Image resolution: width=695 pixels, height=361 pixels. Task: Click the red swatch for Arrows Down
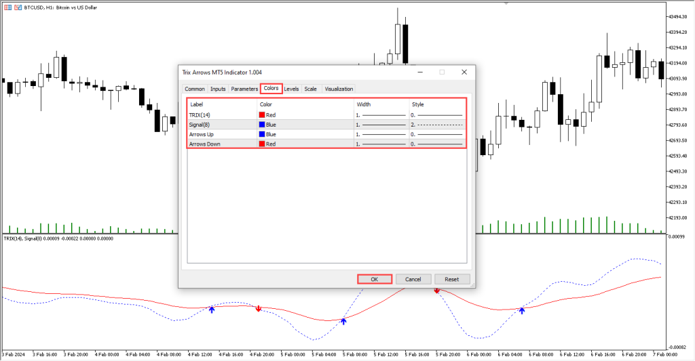point(262,144)
